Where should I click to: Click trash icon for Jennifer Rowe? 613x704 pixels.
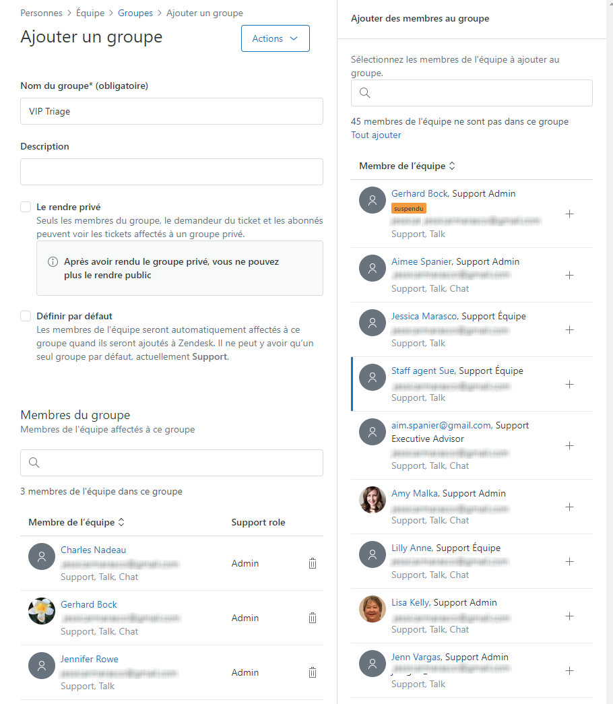[313, 672]
